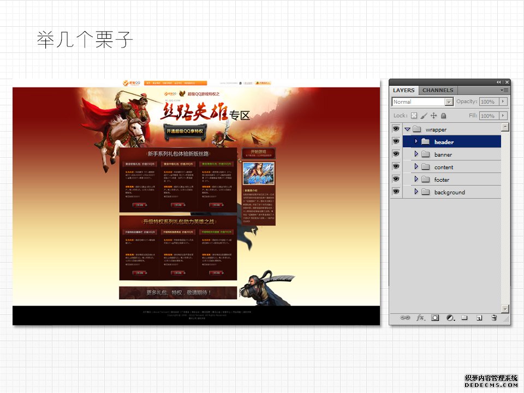Click the 更多礼包、特权，敬请期待 banner
524x393 pixels.
pyautogui.click(x=178, y=293)
